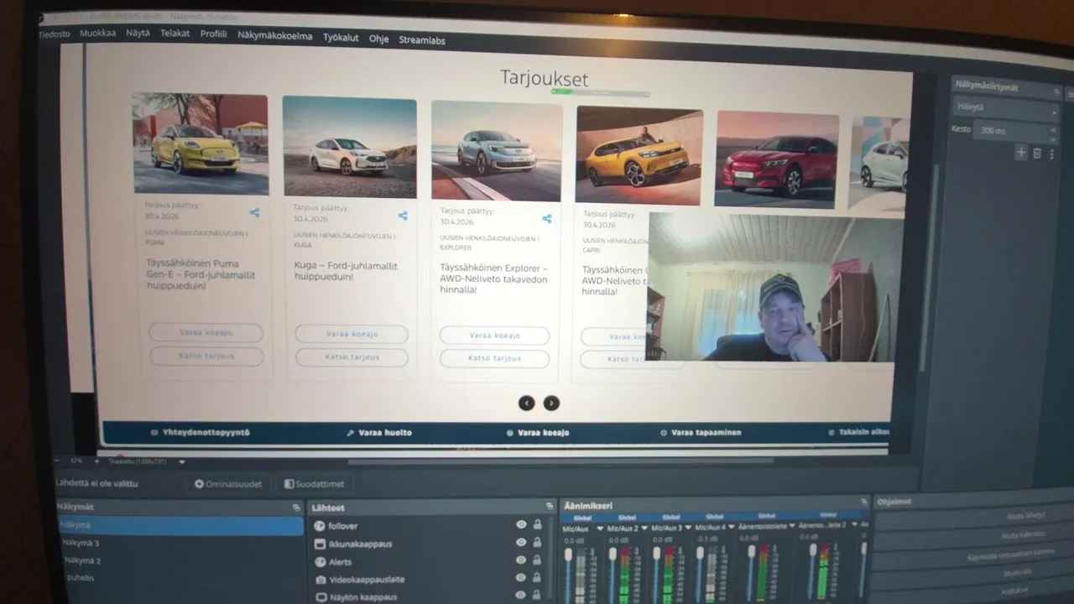Open the Ohje menu
Image resolution: width=1074 pixels, height=604 pixels.
[379, 39]
